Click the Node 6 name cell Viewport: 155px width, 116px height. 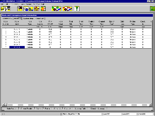[17, 42]
